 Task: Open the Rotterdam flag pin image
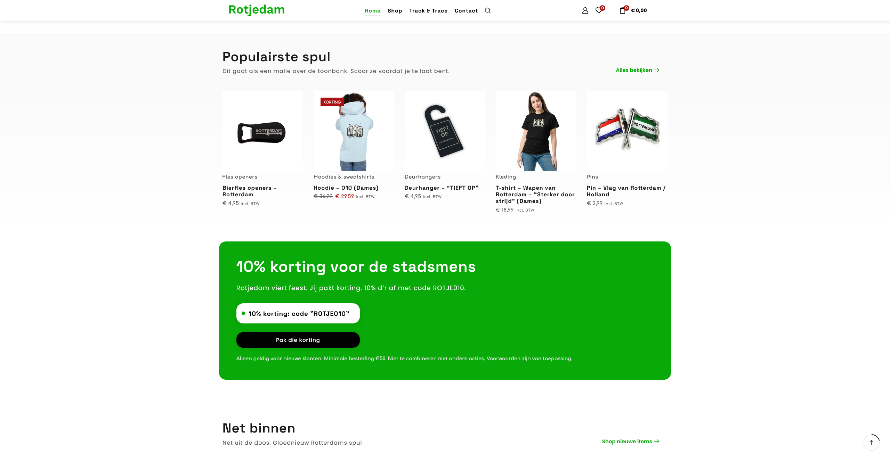[x=627, y=131]
